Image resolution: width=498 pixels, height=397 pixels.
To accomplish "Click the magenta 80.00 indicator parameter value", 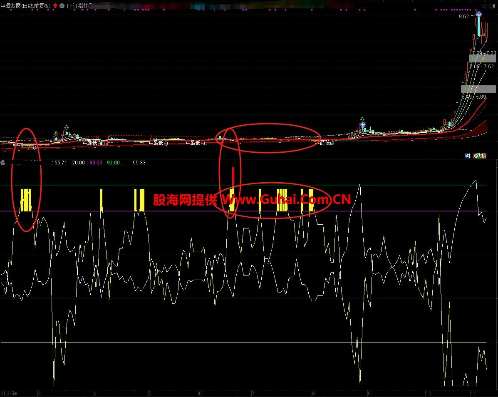I will click(96, 163).
